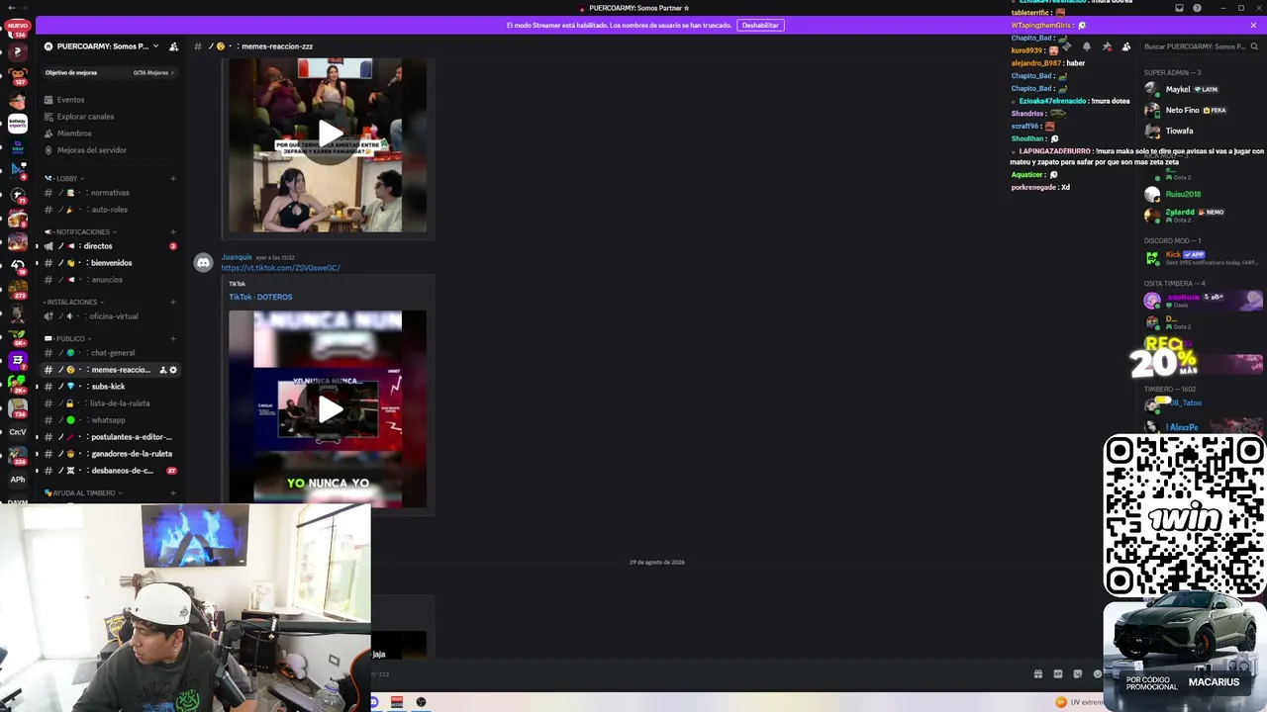
Task: Play the amistad interview video
Action: [330, 133]
